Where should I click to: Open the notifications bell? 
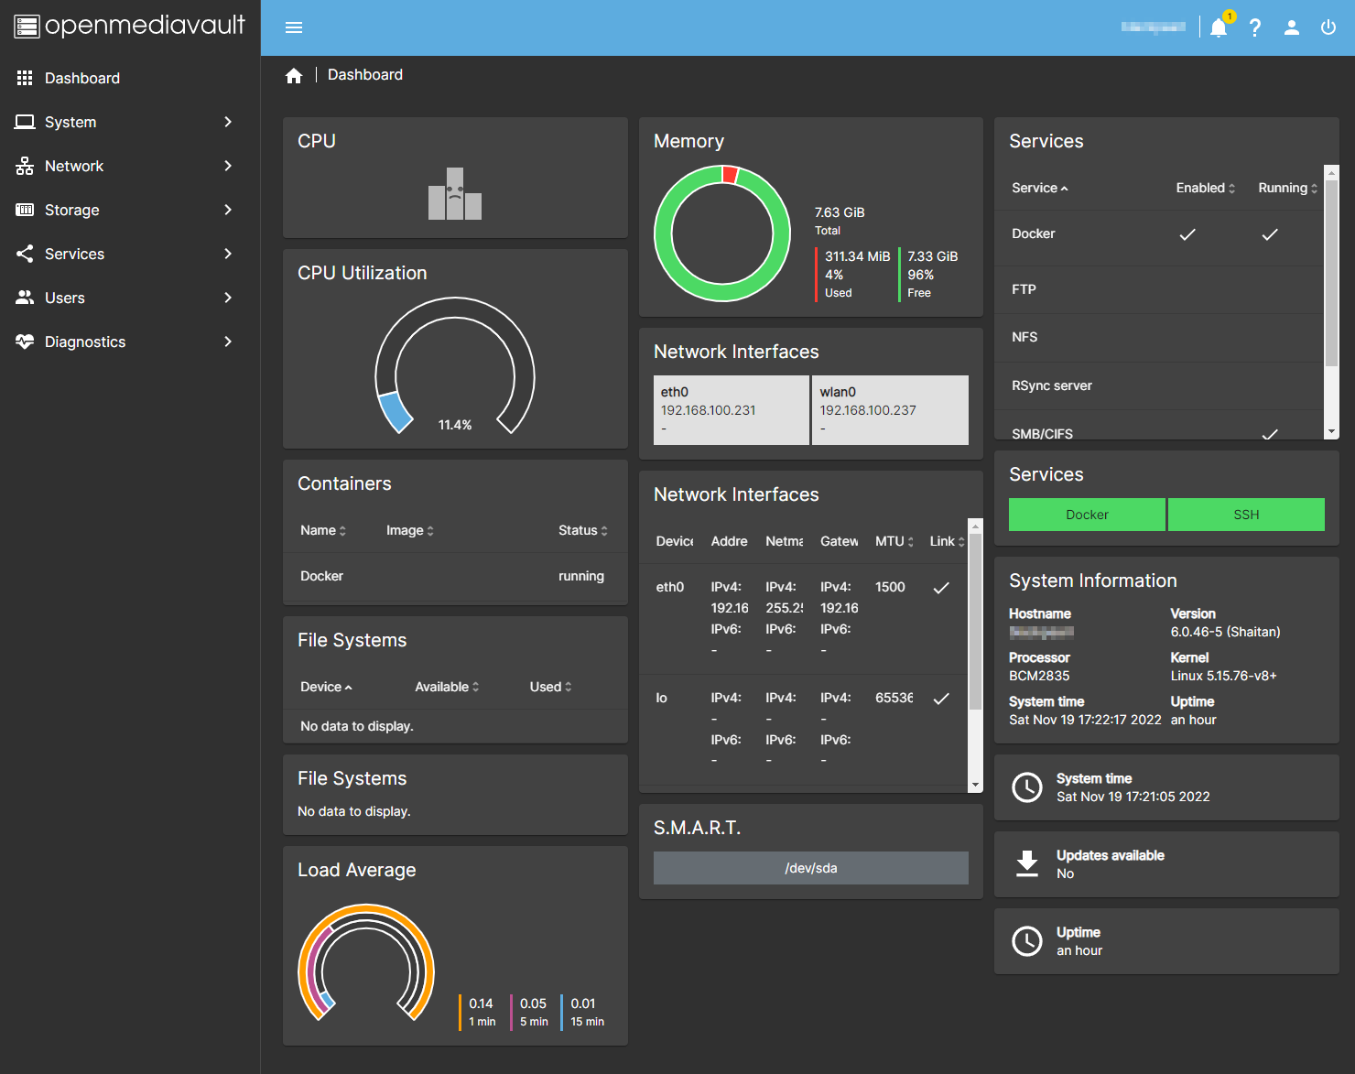coord(1219,27)
